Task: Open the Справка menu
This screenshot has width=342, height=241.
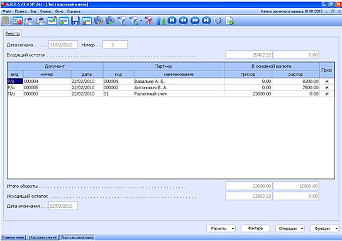Action: [74, 11]
